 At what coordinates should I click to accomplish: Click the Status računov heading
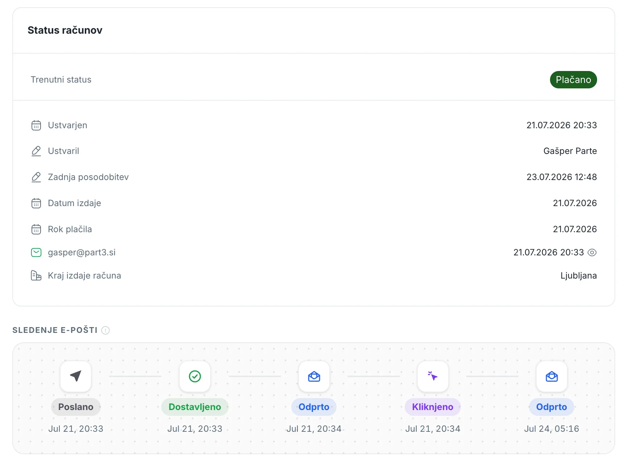click(x=65, y=30)
